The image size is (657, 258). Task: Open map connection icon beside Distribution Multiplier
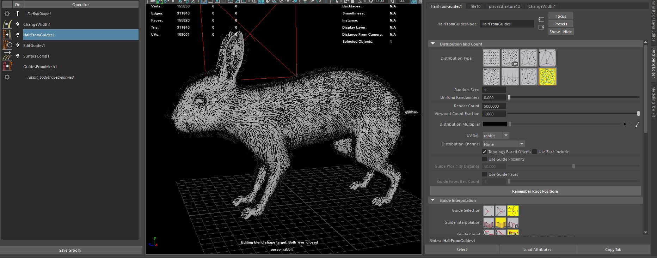pyautogui.click(x=626, y=124)
